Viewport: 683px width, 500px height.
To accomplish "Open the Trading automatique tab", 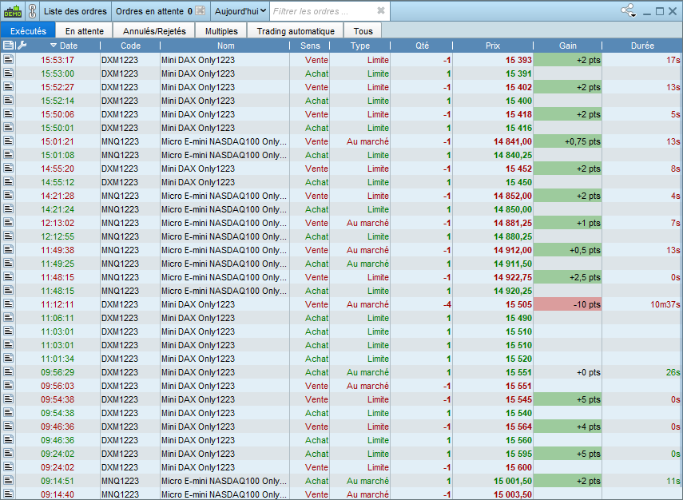I will pyautogui.click(x=296, y=31).
